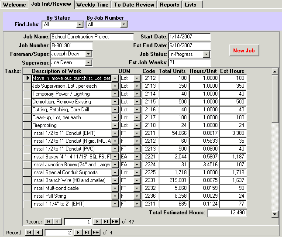Go to previous job record in bottom navigator
This screenshot has height=237, width=282.
click(x=39, y=233)
